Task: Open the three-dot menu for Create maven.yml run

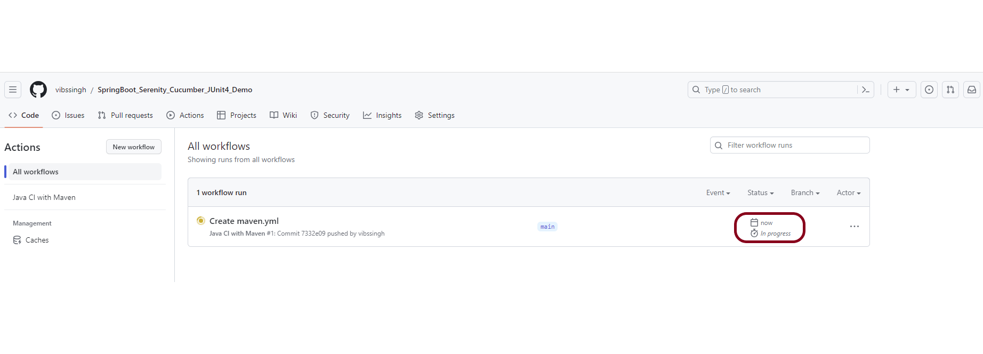Action: point(855,227)
